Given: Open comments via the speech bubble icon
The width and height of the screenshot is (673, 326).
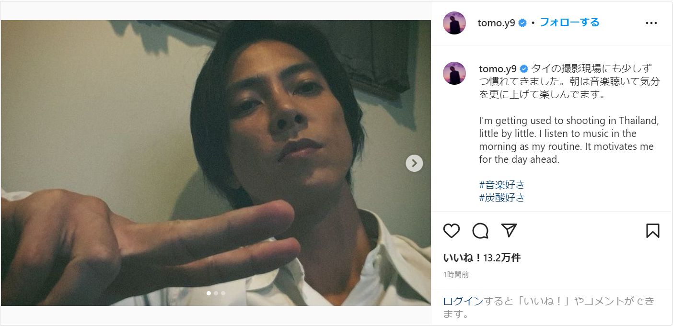Looking at the screenshot, I should pos(480,231).
